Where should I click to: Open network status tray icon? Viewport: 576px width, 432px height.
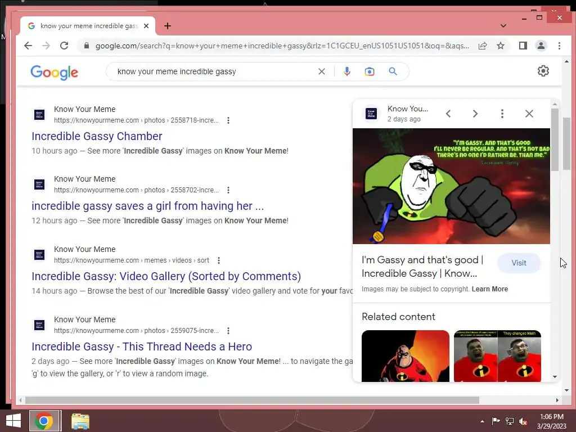coord(510,421)
